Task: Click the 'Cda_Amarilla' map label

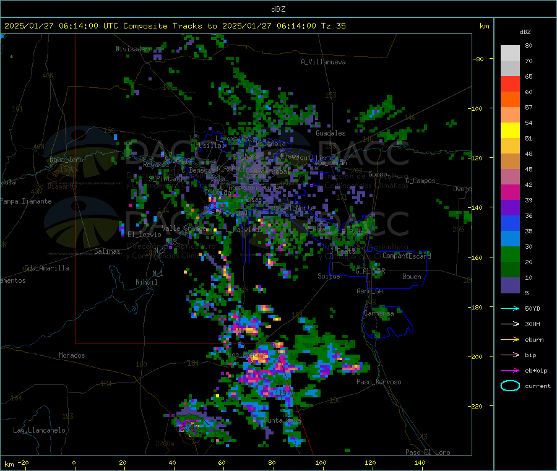Action: point(46,268)
